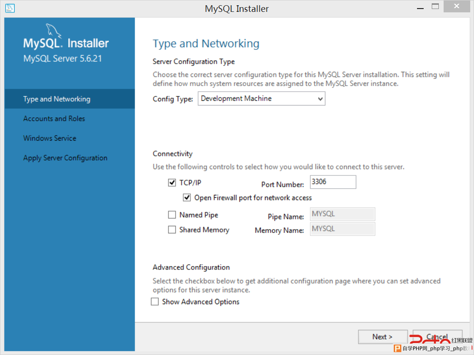
Task: Toggle the TCP/IP checkbox
Action: click(172, 182)
